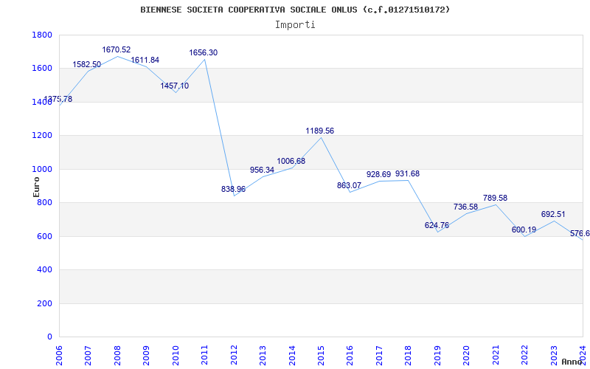590x369 pixels.
Task: Select the 863.07 data label
Action: point(349,185)
